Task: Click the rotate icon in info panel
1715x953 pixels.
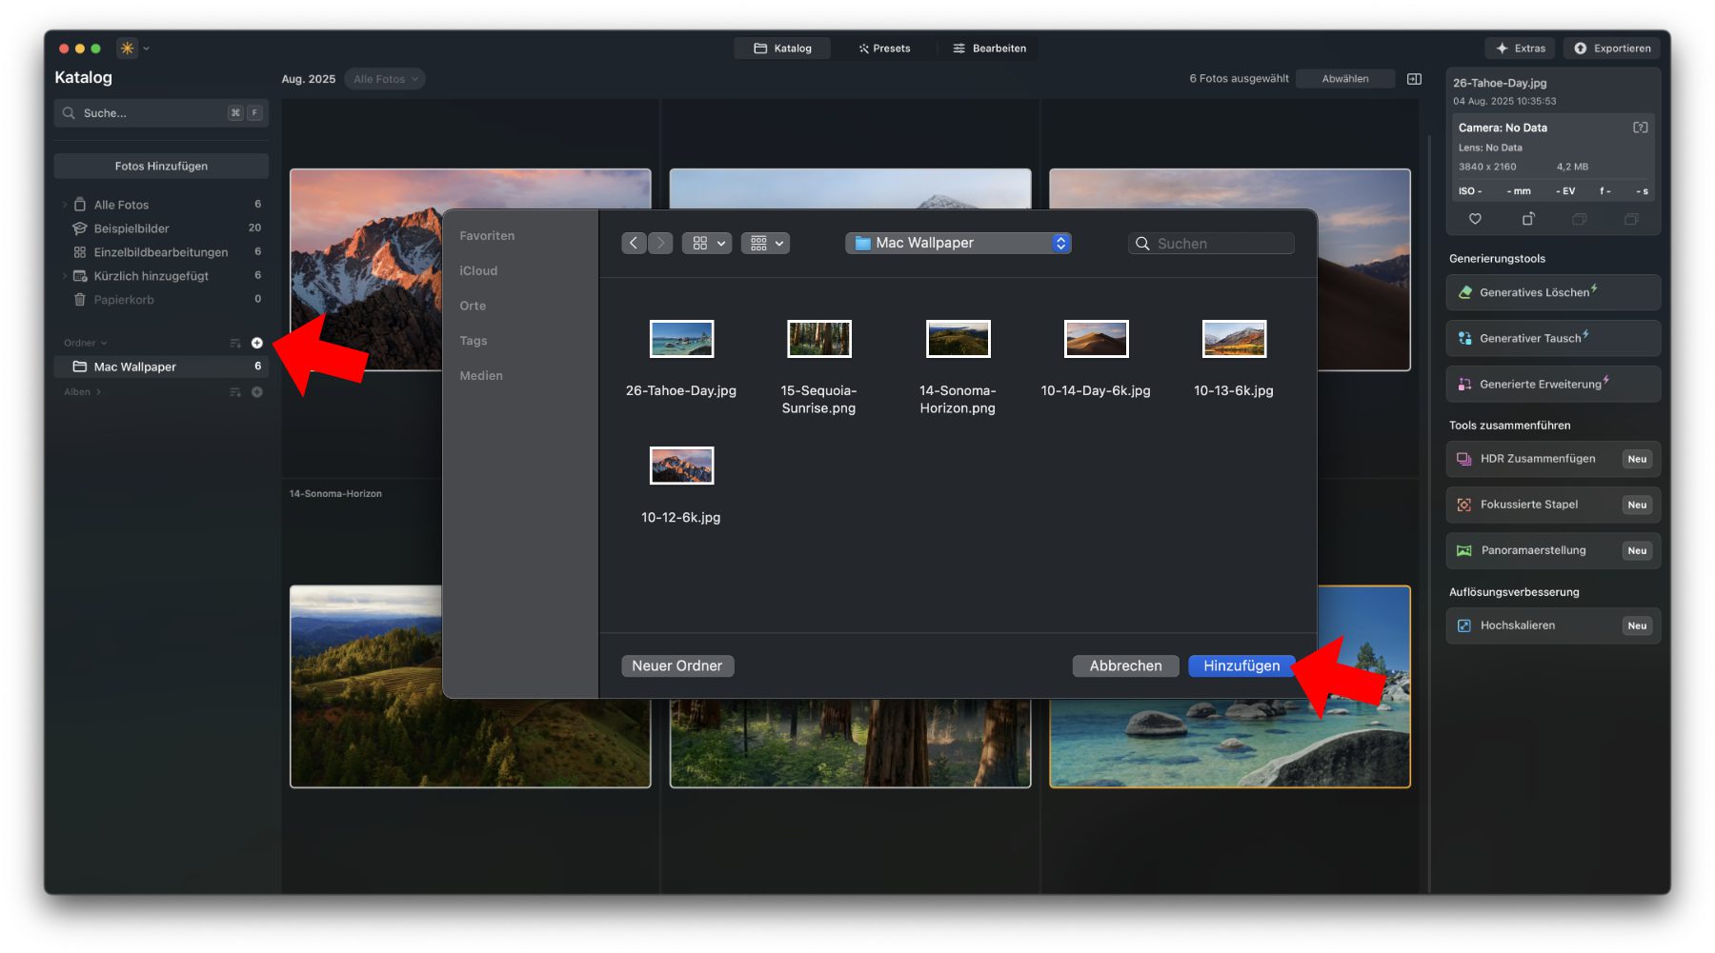Action: pos(1527,219)
